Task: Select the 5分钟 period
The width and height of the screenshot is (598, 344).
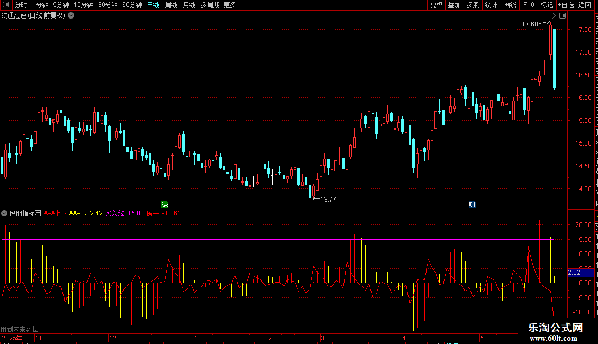Action: (61, 5)
